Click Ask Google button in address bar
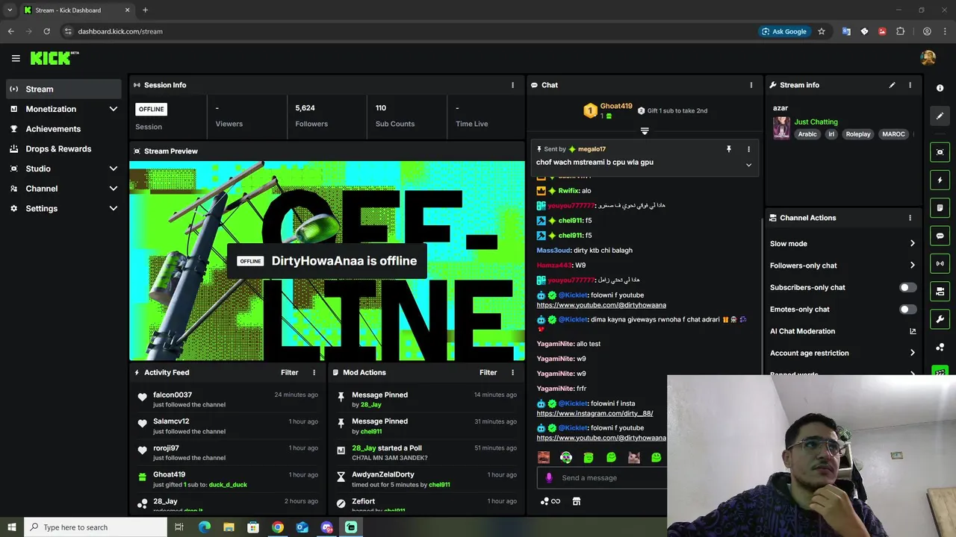 784,31
